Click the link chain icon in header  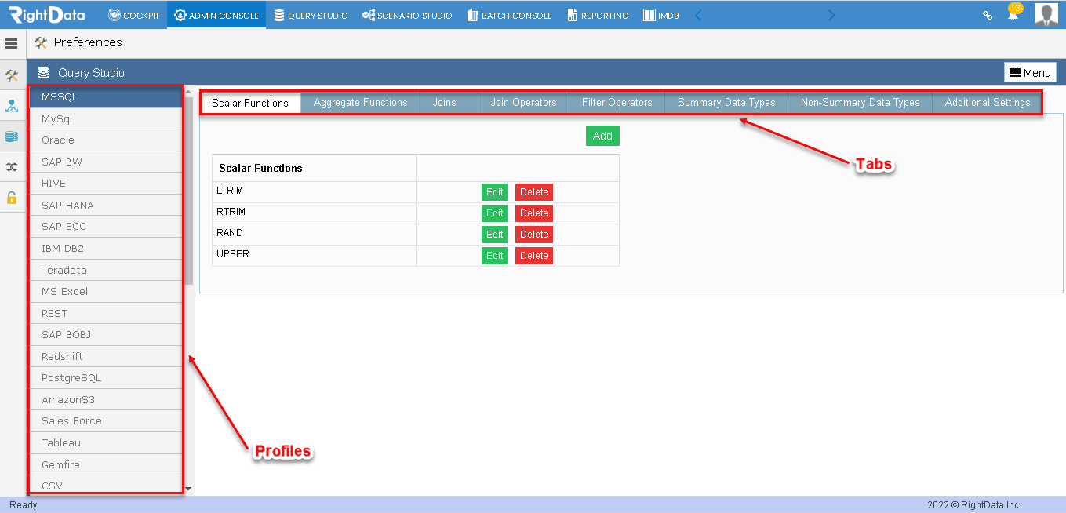(x=988, y=16)
